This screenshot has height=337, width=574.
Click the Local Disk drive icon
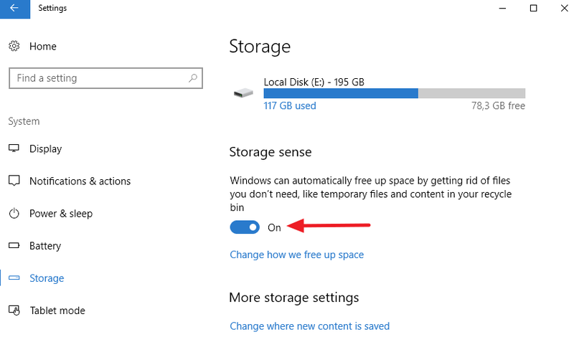tap(243, 93)
